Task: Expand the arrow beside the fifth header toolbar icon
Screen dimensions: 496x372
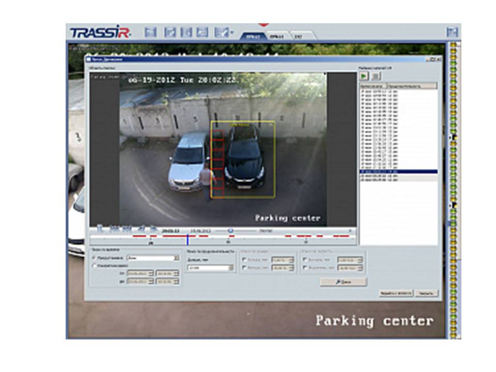Action: [x=232, y=32]
